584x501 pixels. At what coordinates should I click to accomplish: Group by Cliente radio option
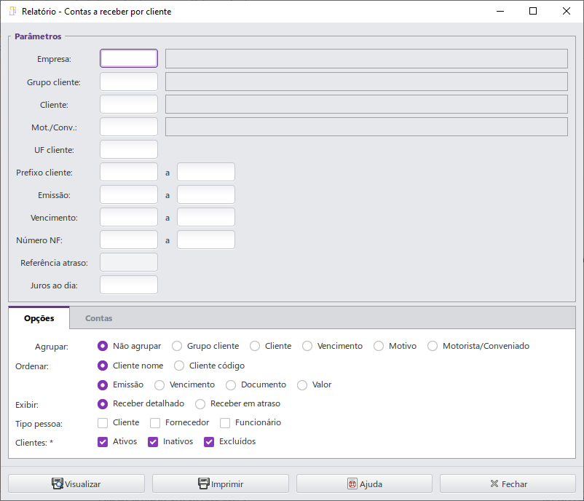(x=255, y=346)
